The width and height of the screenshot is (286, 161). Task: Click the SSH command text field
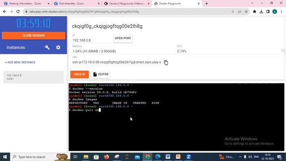click(117, 62)
